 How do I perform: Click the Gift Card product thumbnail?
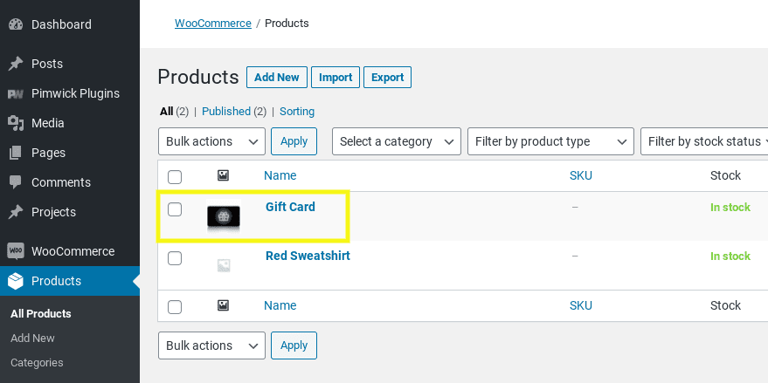[x=224, y=216]
